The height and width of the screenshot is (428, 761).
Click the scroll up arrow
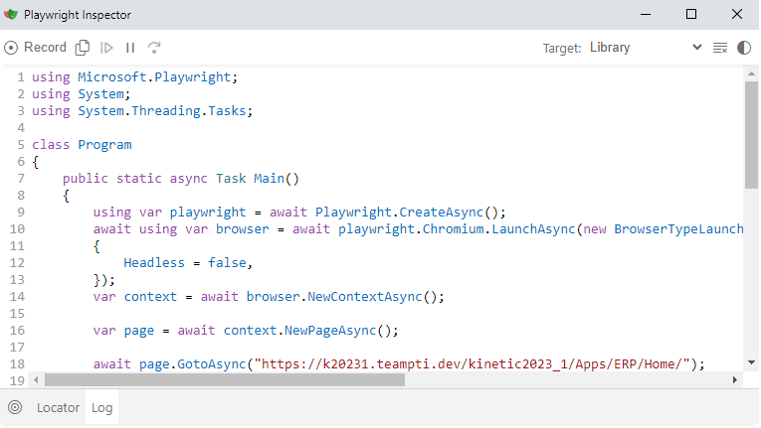[751, 73]
